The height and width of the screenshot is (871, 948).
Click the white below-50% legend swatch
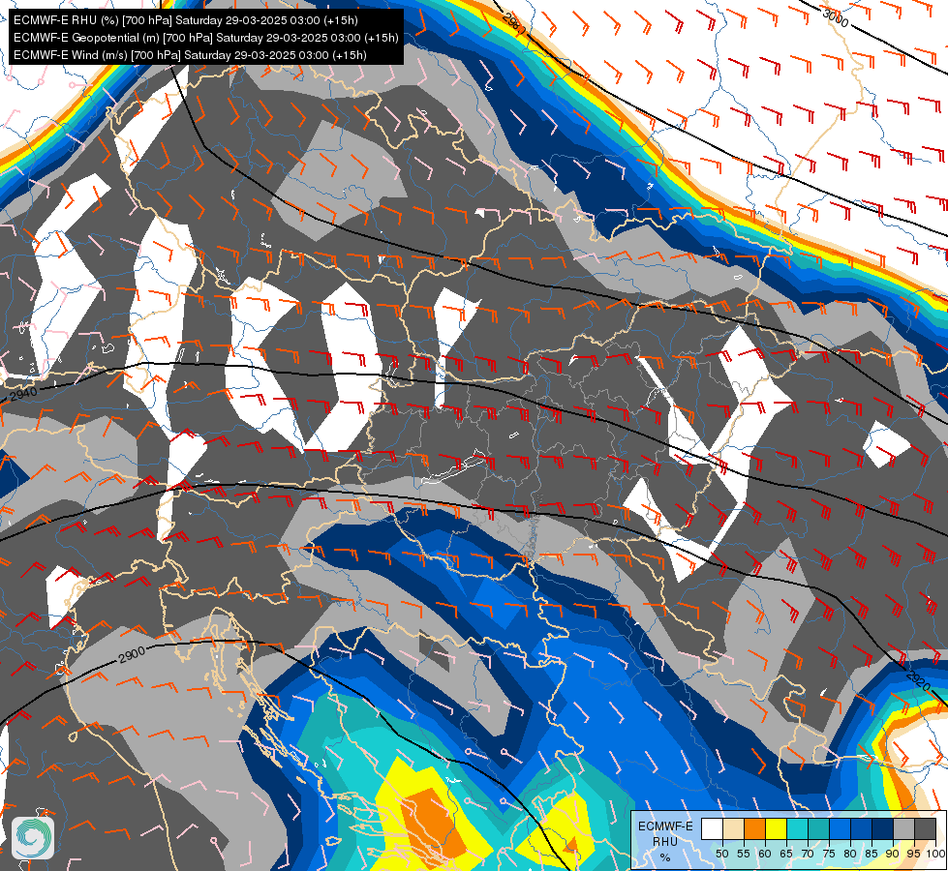(712, 828)
